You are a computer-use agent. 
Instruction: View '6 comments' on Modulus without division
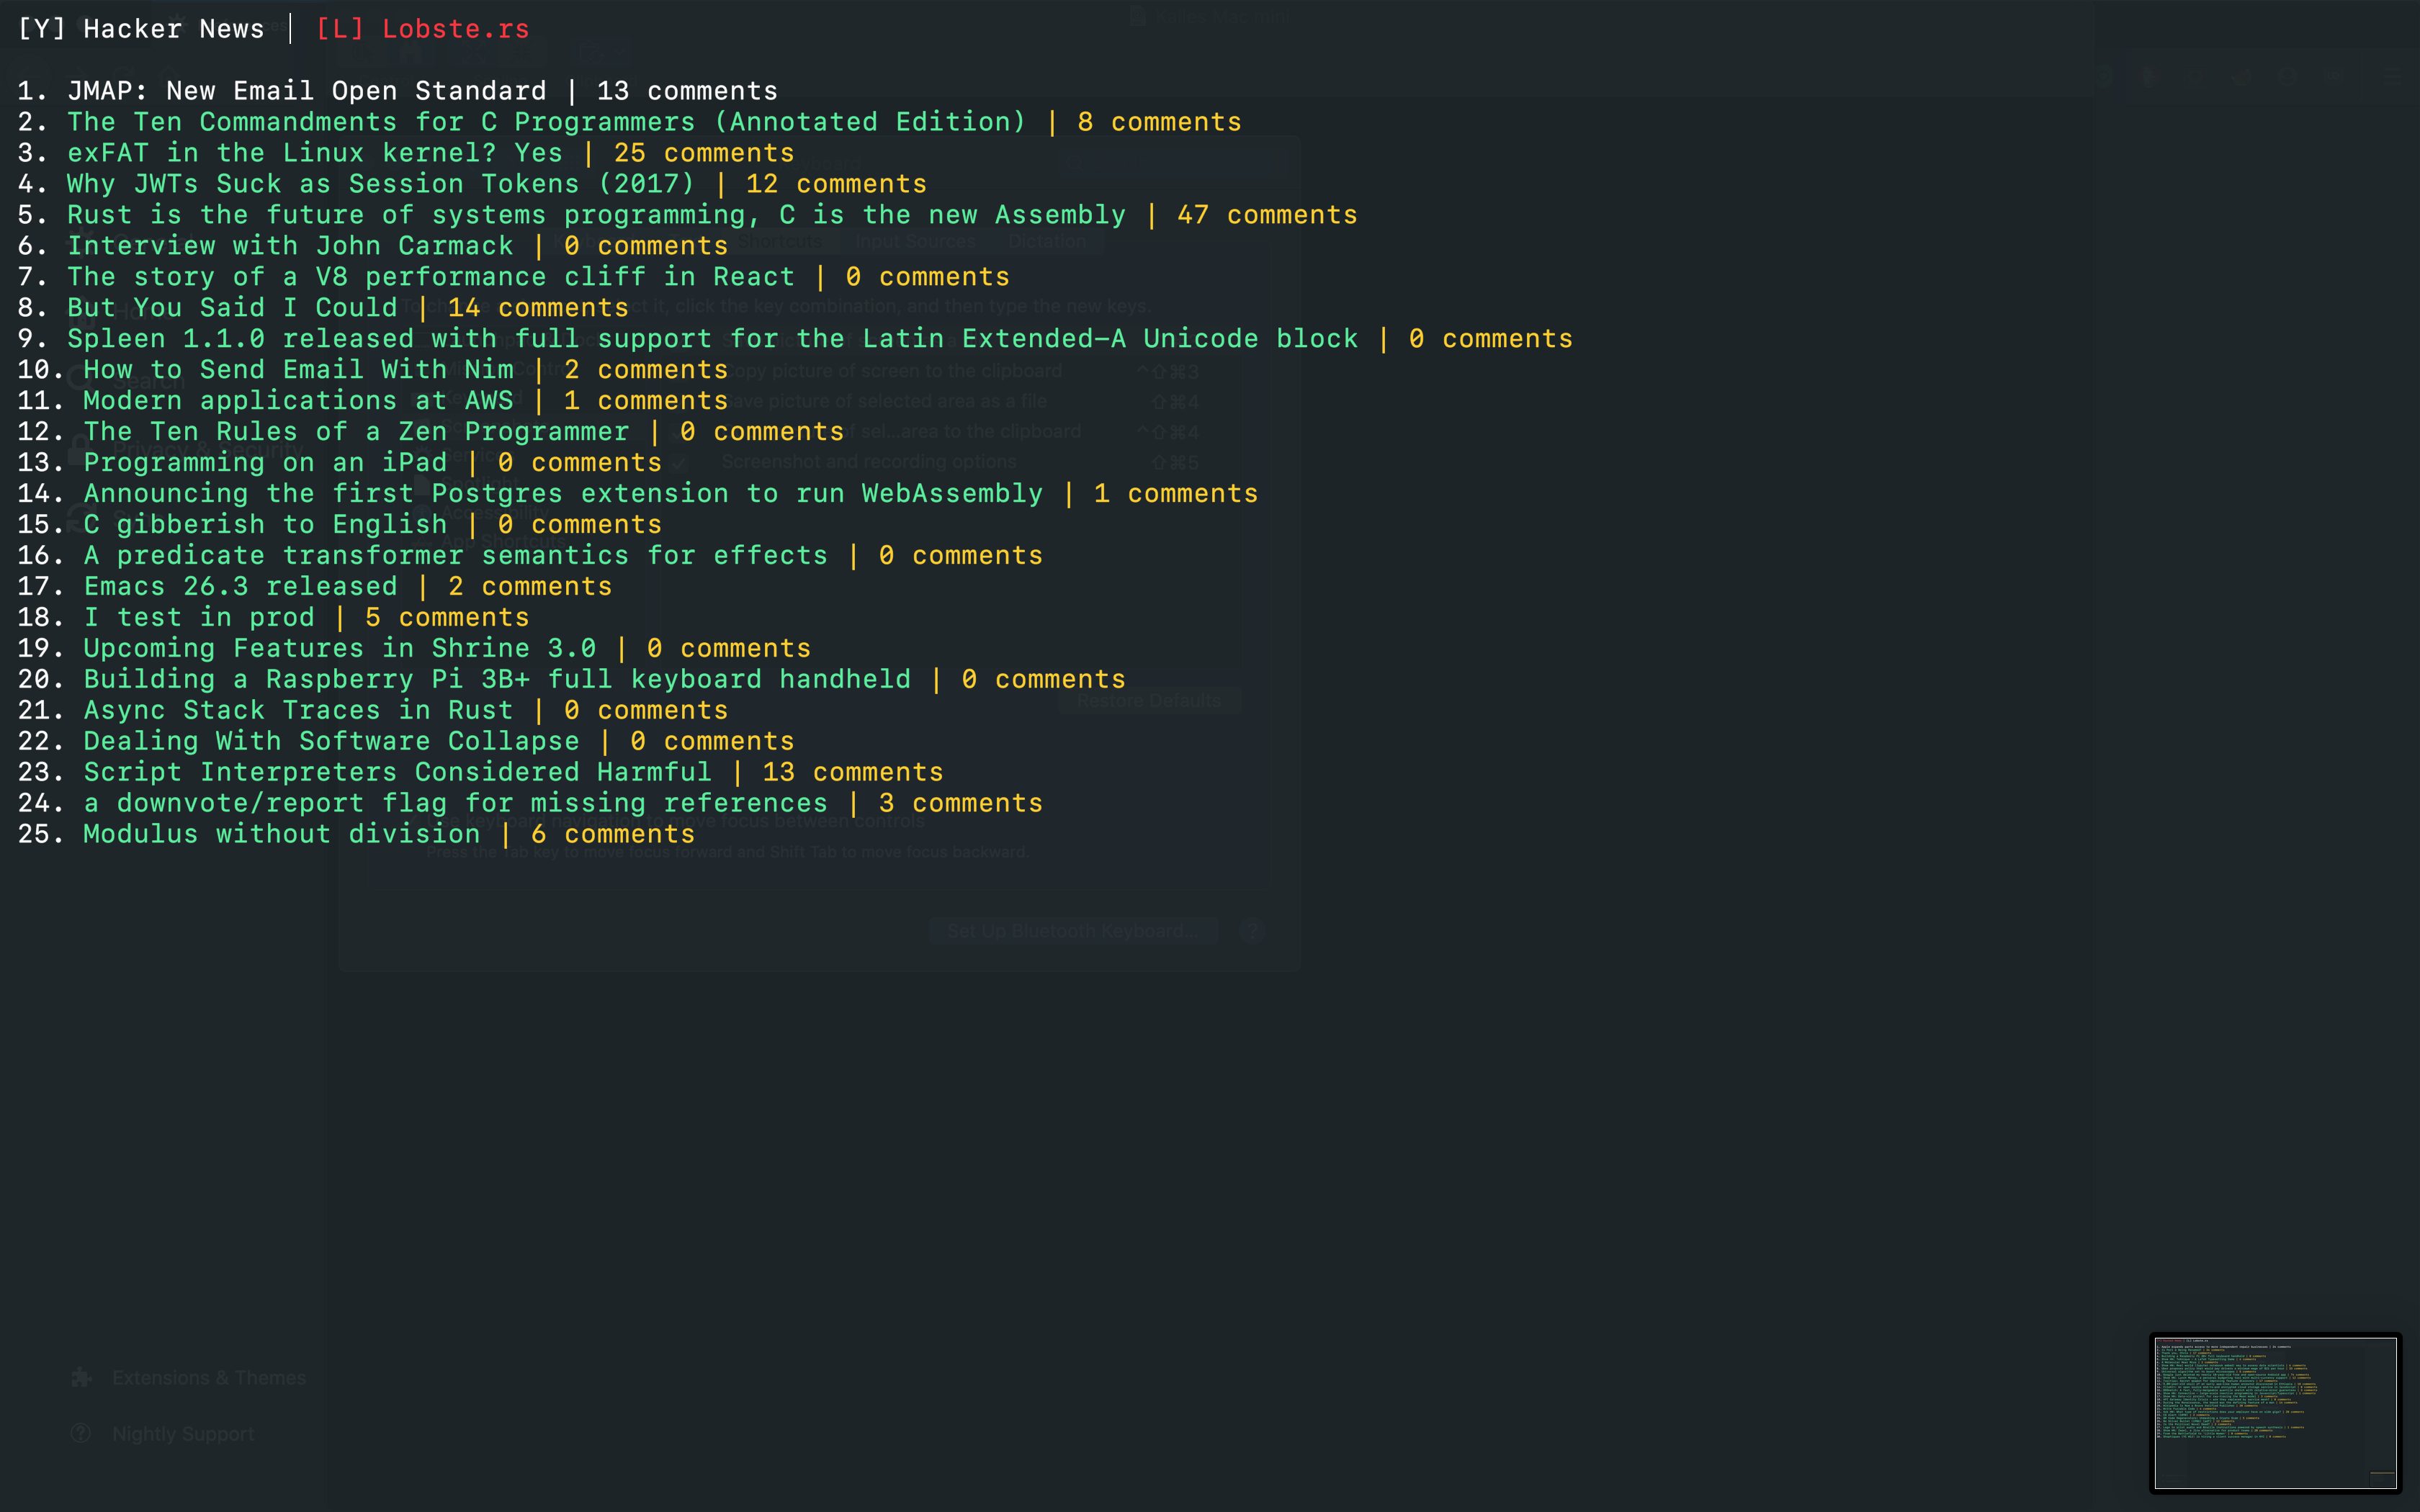tap(613, 835)
